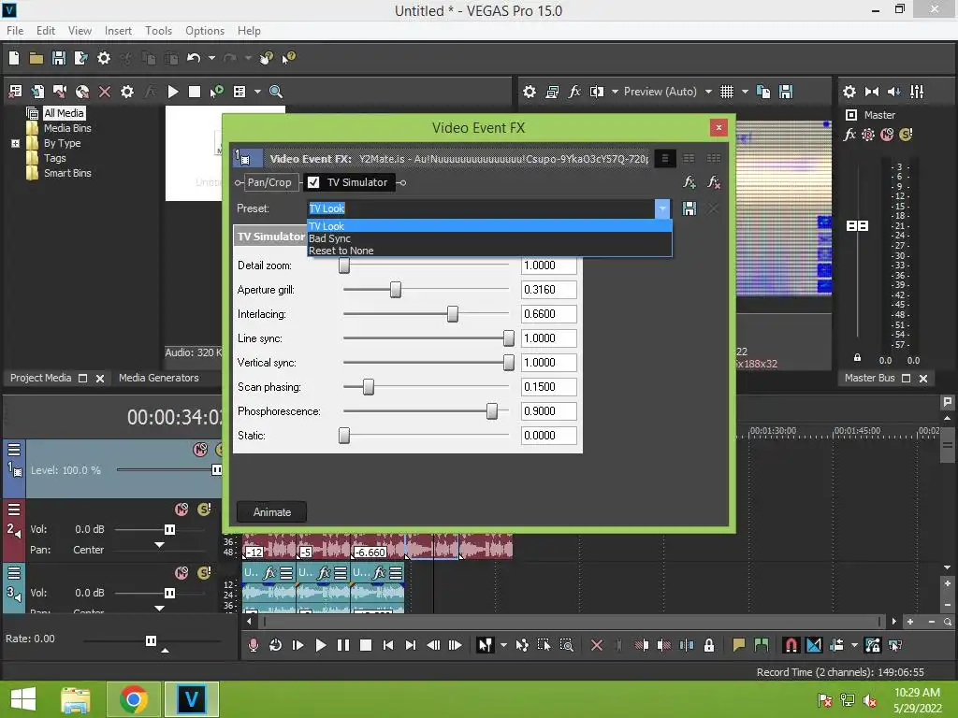The height and width of the screenshot is (718, 958).
Task: Open preview overlays grid dropdown arrow
Action: point(745,92)
